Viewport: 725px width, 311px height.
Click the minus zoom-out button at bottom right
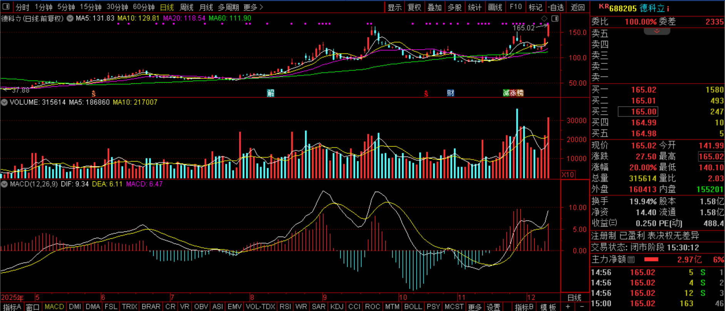[581, 307]
